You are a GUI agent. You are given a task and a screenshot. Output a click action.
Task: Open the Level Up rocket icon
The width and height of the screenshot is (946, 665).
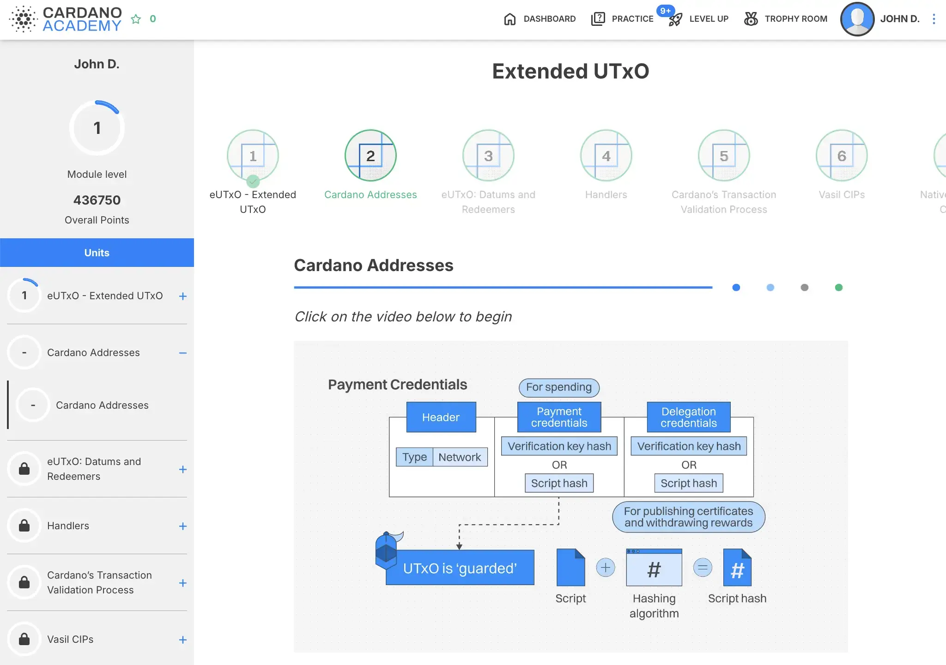(x=675, y=19)
